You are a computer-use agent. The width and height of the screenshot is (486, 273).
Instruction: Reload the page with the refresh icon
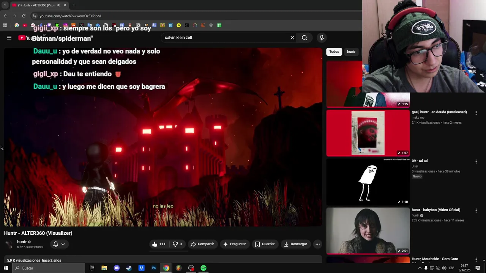24,16
